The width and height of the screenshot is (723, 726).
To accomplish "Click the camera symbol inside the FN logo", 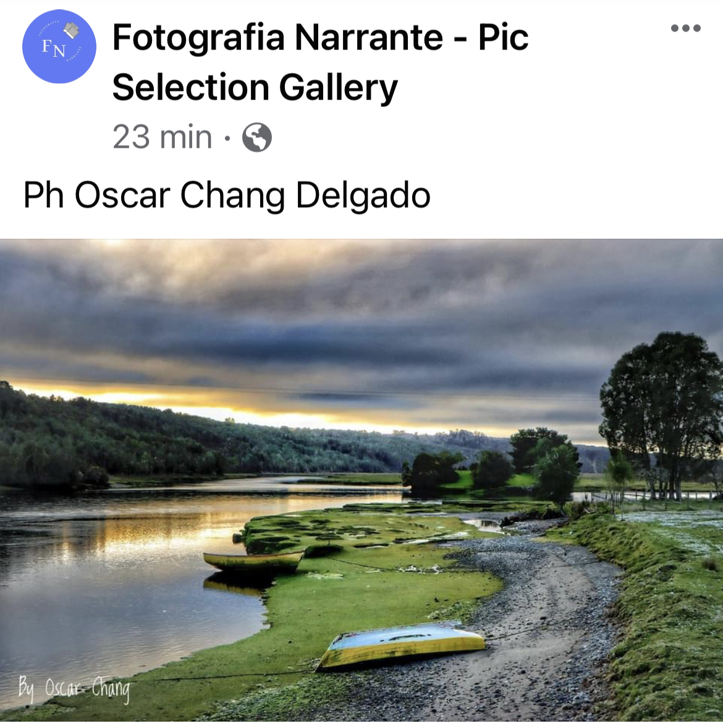I will (71, 30).
